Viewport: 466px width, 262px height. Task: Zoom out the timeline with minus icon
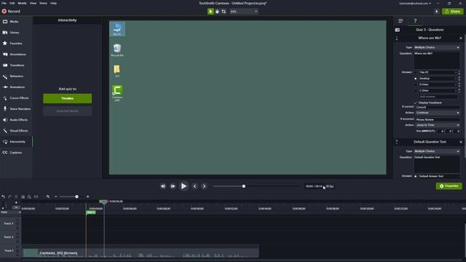[x=55, y=196]
